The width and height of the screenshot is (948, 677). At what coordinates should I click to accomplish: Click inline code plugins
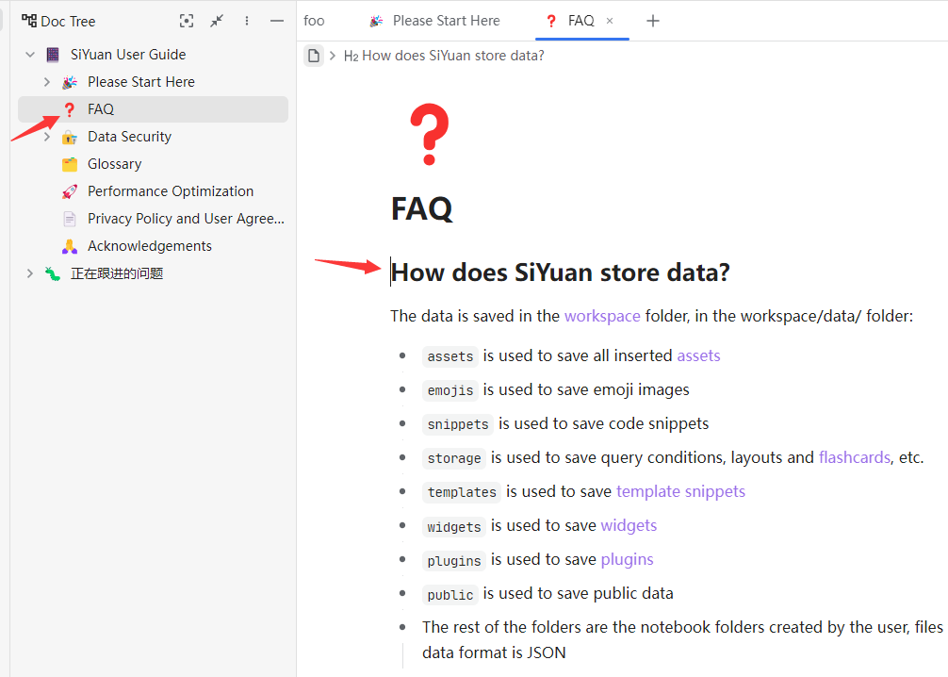click(x=454, y=561)
